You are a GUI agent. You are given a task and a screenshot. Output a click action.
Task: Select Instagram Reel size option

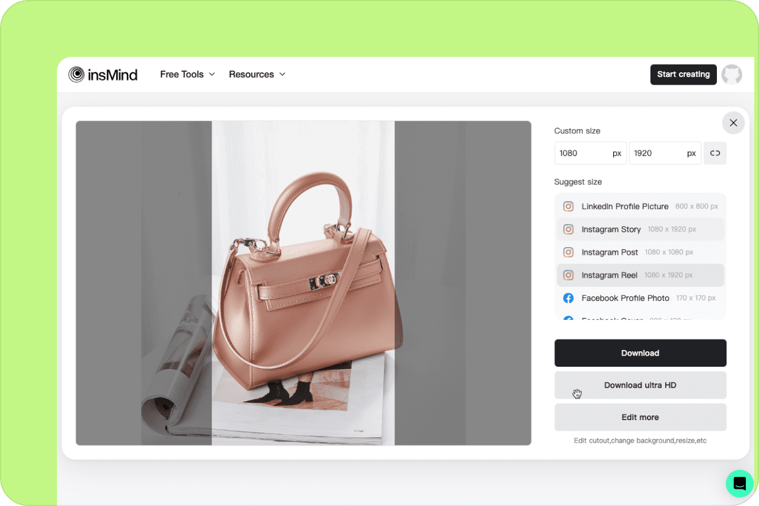[640, 275]
